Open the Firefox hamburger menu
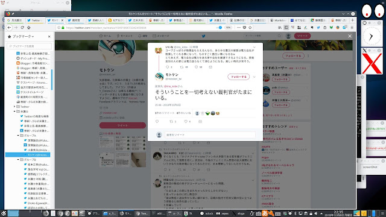The height and width of the screenshot is (217, 386). [x=352, y=28]
